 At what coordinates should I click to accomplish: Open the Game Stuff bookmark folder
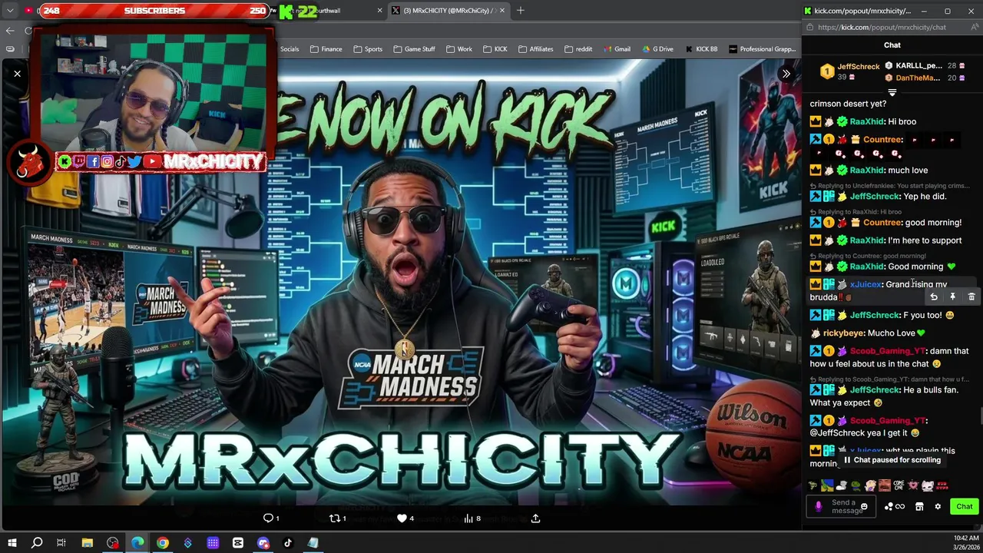click(x=415, y=49)
